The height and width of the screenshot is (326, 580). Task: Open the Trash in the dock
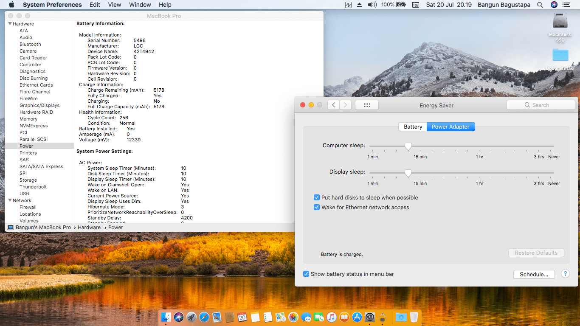pos(414,317)
